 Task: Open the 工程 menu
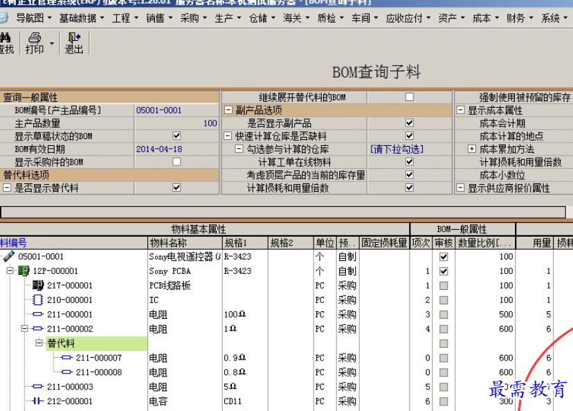(125, 18)
